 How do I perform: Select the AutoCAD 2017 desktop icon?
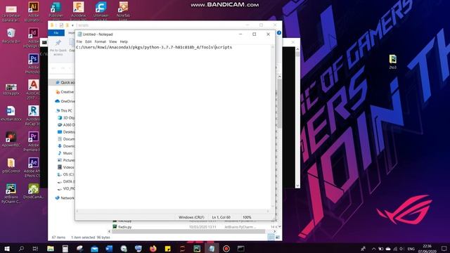point(33,89)
